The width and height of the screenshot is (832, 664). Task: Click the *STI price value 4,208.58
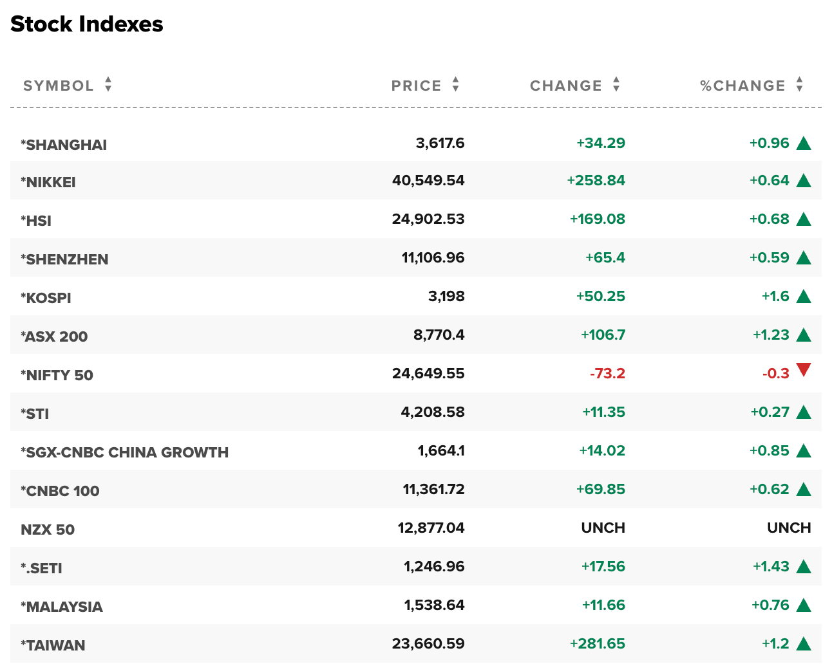click(433, 412)
